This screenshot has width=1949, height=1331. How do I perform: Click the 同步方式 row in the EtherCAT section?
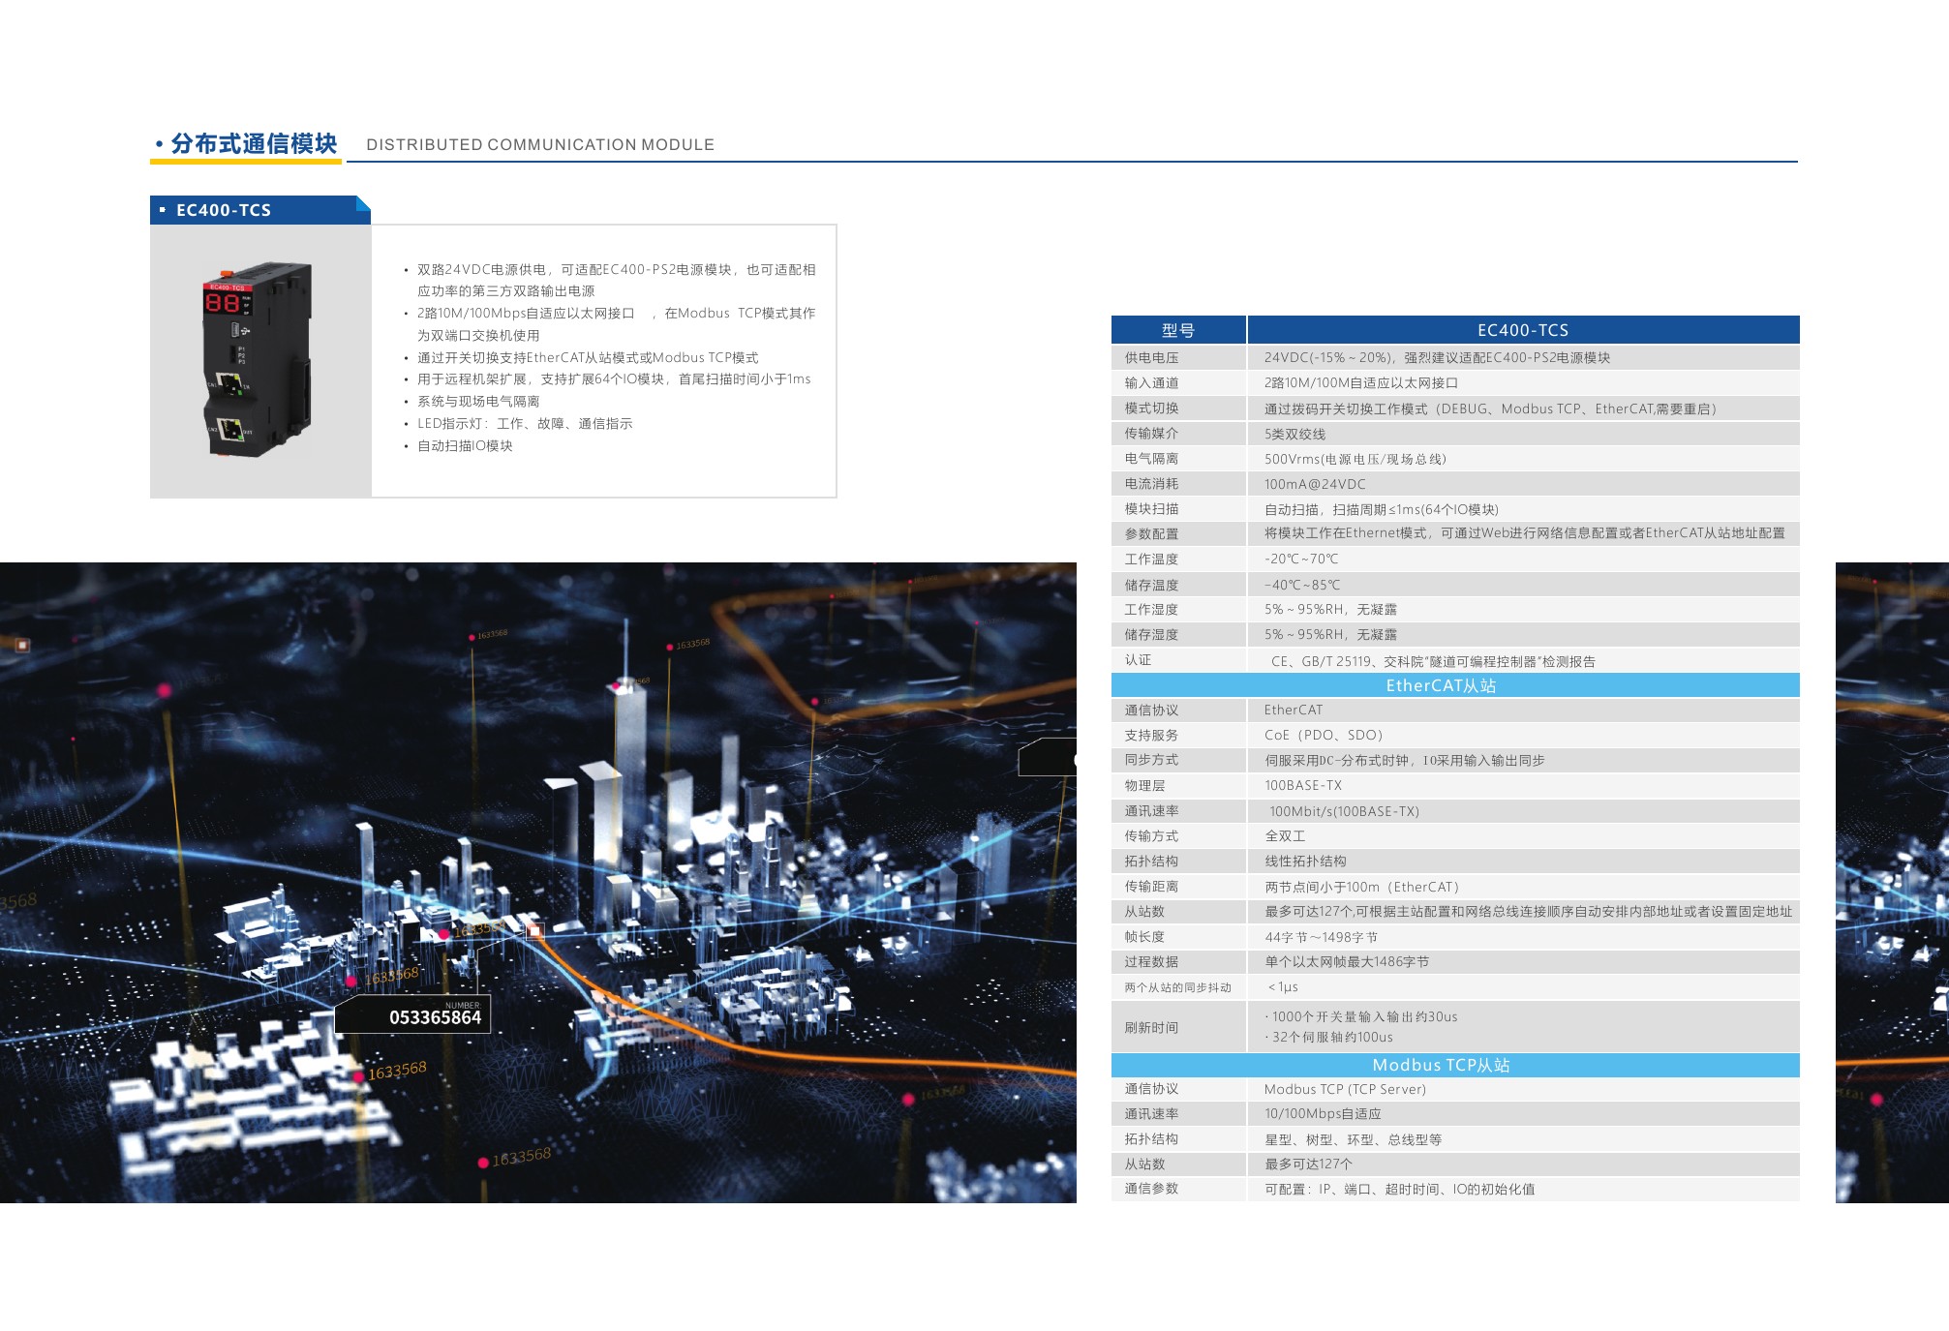coord(1404,760)
